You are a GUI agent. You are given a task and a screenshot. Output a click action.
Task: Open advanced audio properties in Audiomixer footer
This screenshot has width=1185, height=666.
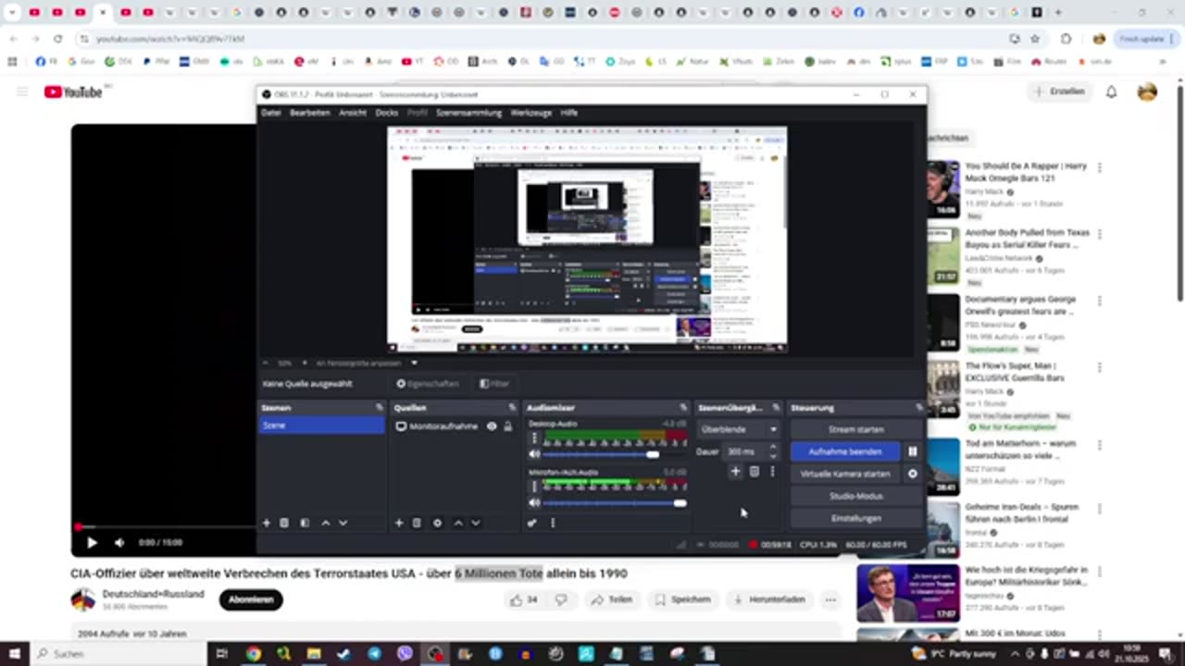click(x=531, y=523)
